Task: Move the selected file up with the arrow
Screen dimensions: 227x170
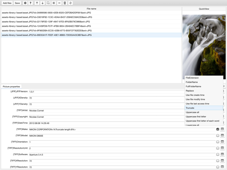Action: coord(37,3)
